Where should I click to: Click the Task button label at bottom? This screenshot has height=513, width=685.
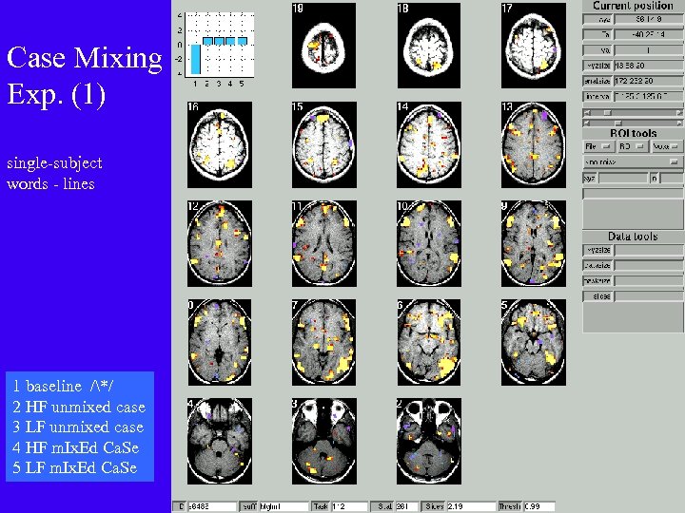coord(321,506)
